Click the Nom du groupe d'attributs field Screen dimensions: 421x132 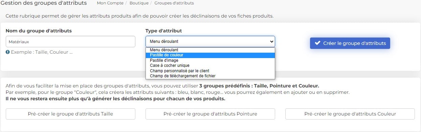(x=70, y=42)
